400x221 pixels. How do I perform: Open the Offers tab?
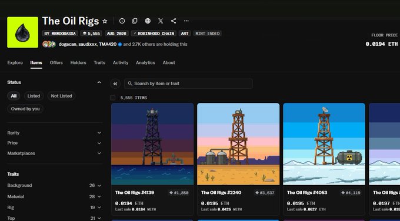[x=56, y=63]
